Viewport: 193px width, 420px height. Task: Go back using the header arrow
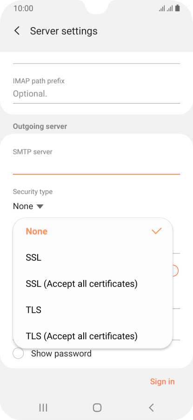pos(17,31)
